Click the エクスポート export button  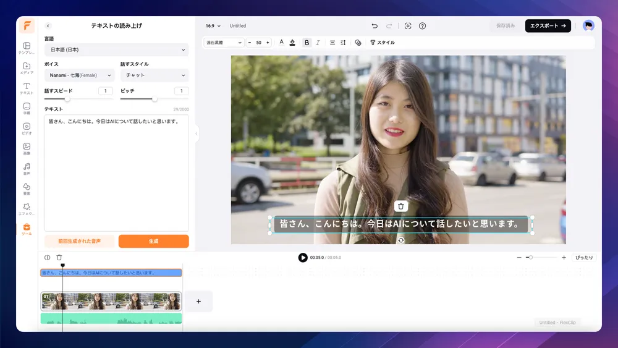(x=548, y=25)
